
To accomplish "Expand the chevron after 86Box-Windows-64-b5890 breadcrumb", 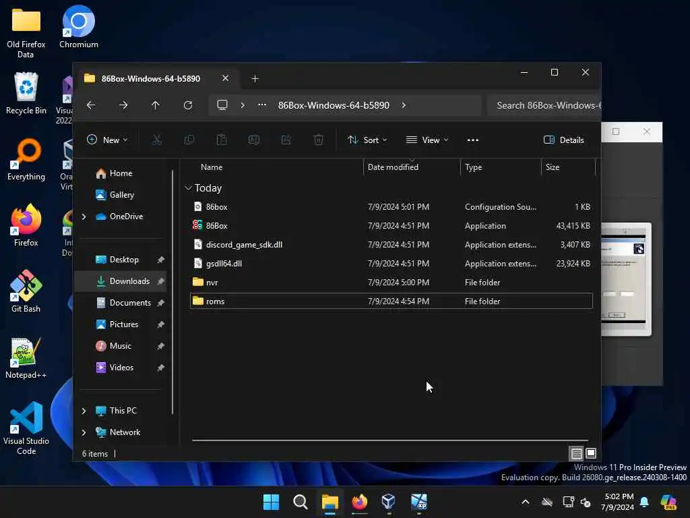I will (404, 105).
